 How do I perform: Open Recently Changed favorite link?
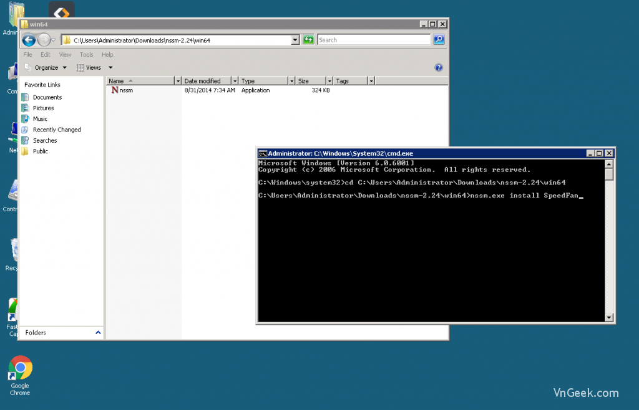point(57,130)
